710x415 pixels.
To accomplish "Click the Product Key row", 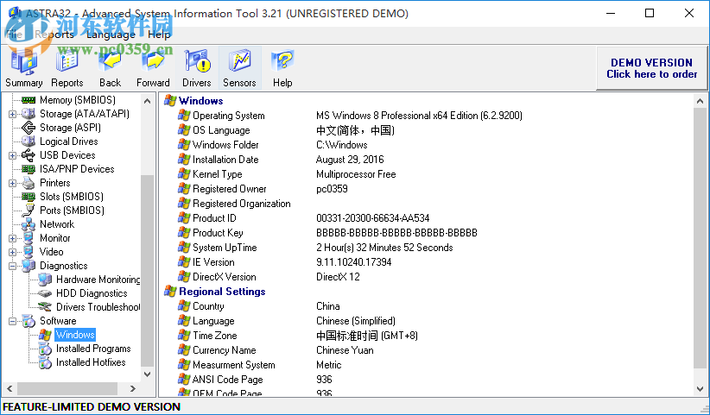I will [x=328, y=233].
